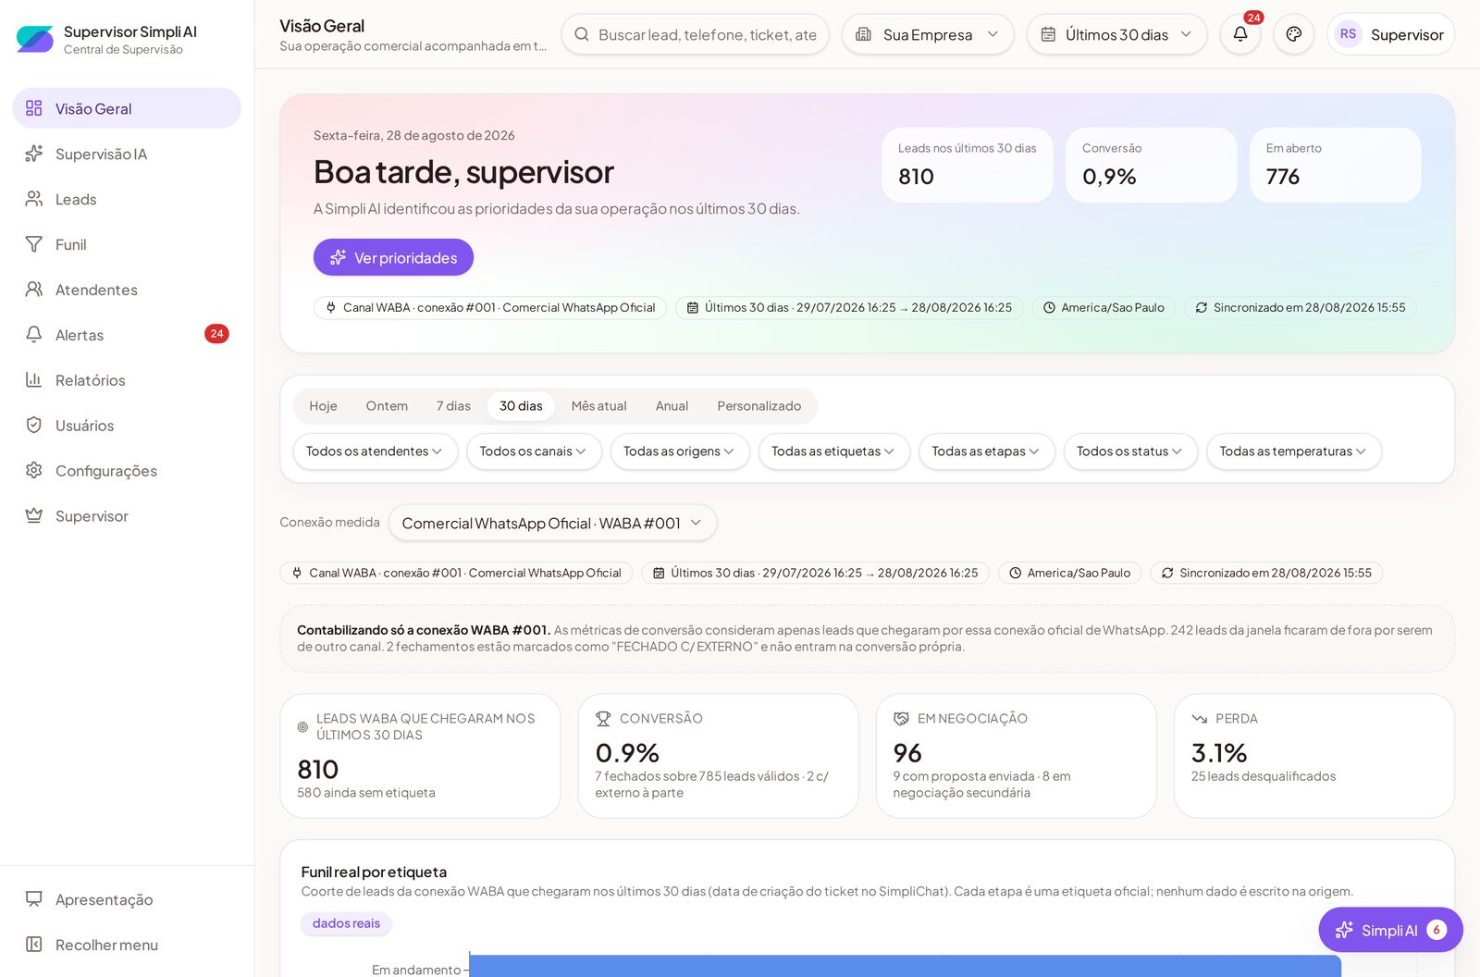Select the 7 dias period tab
The height and width of the screenshot is (977, 1480).
453,406
